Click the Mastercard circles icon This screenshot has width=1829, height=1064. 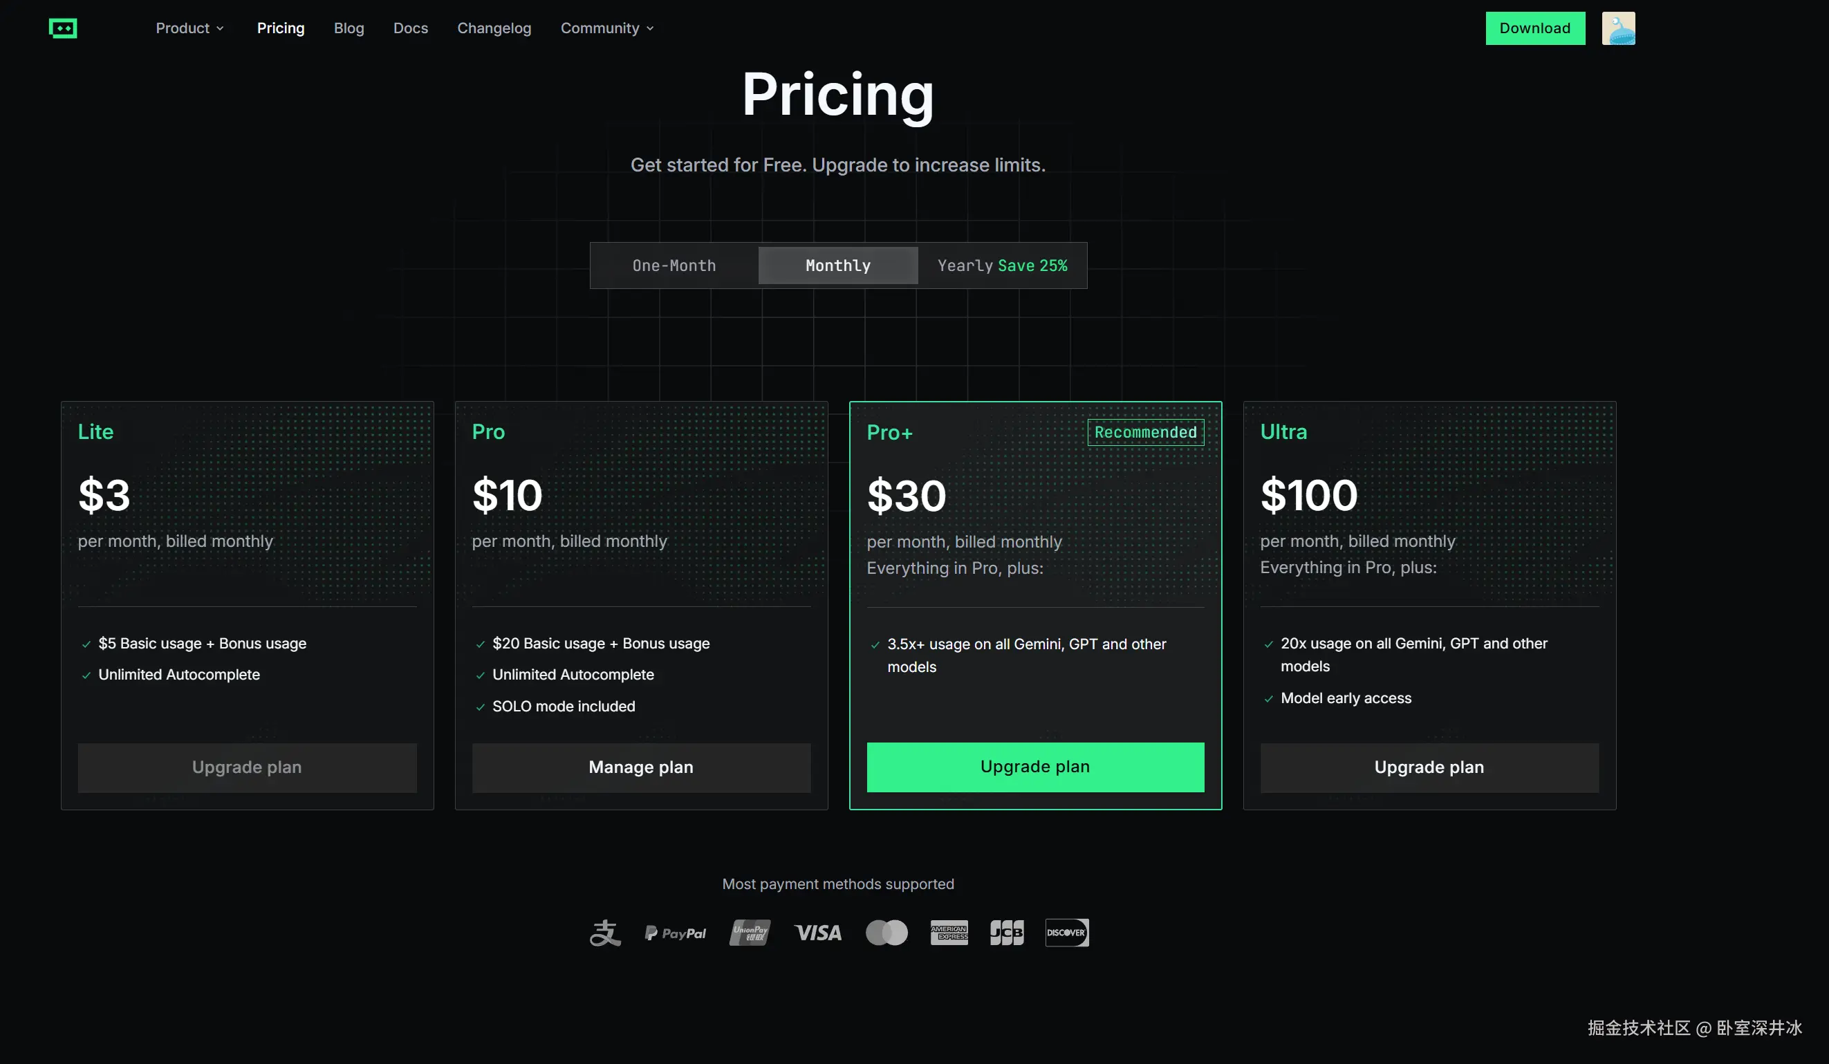(x=886, y=933)
